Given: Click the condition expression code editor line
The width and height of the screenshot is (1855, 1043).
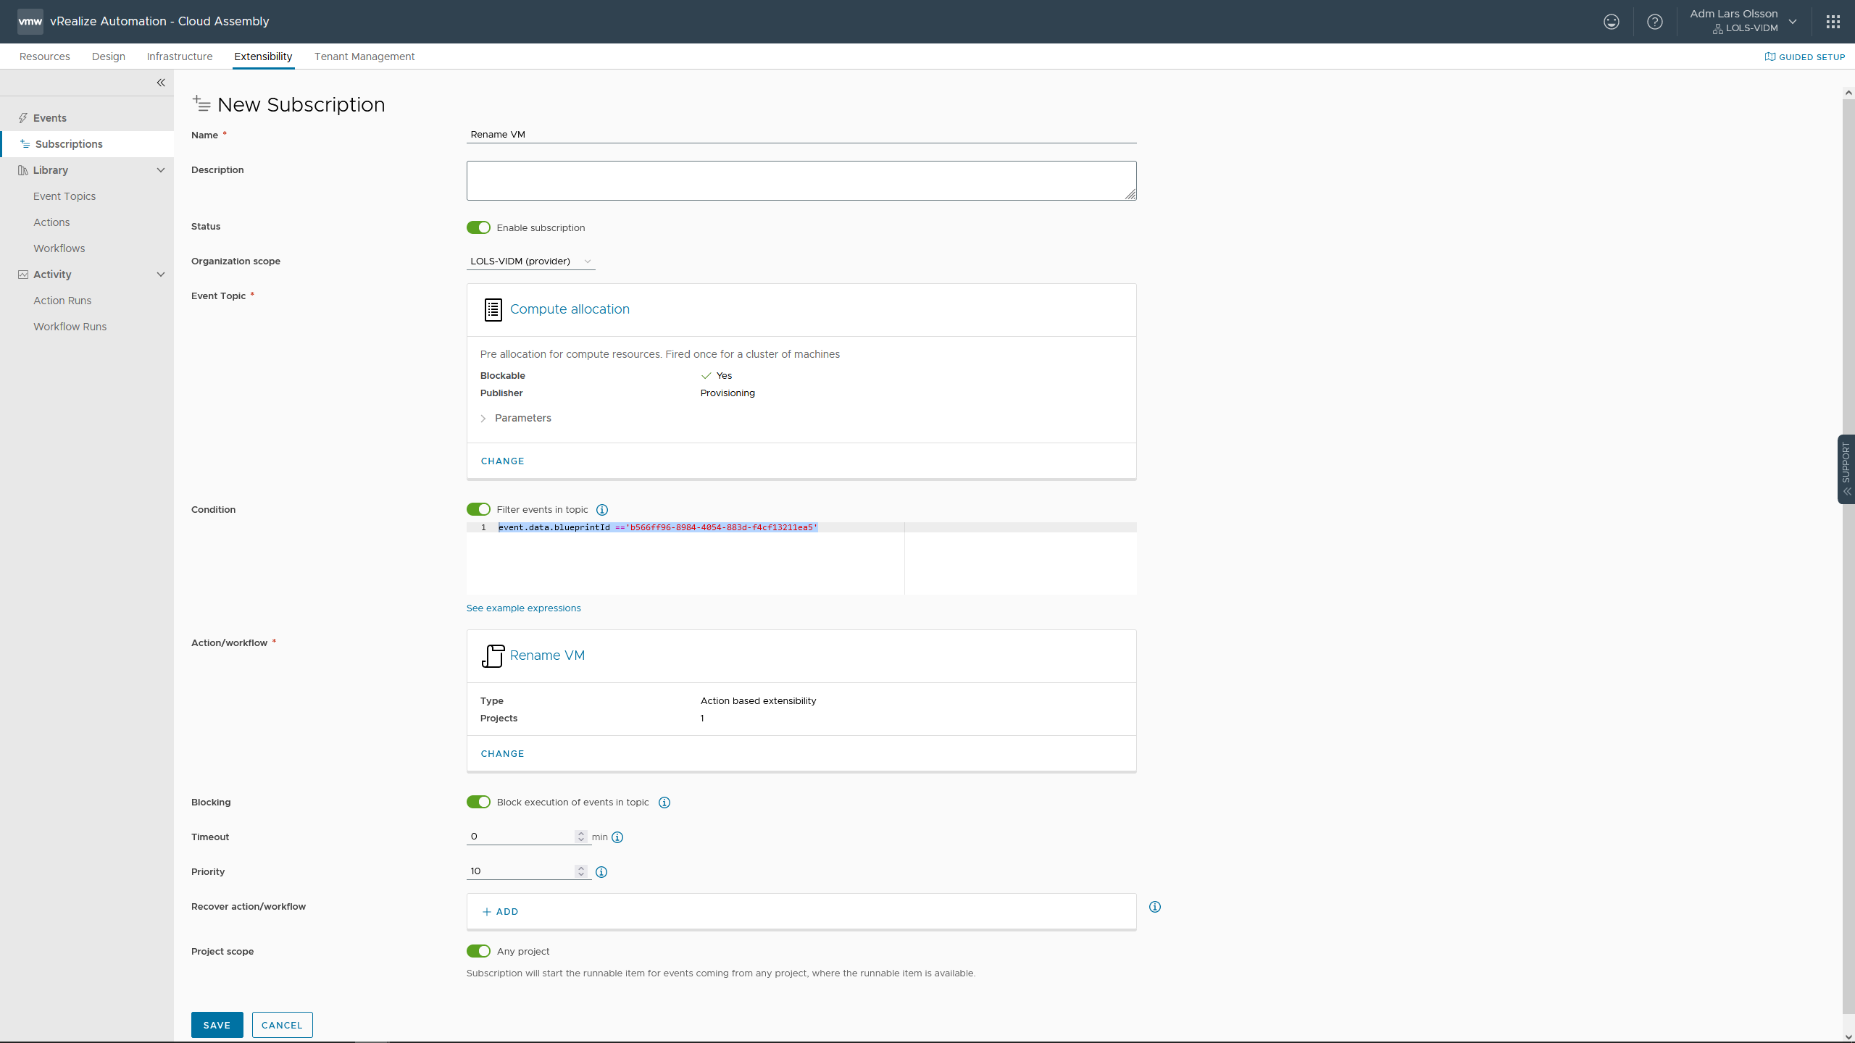Looking at the screenshot, I should tap(801, 527).
